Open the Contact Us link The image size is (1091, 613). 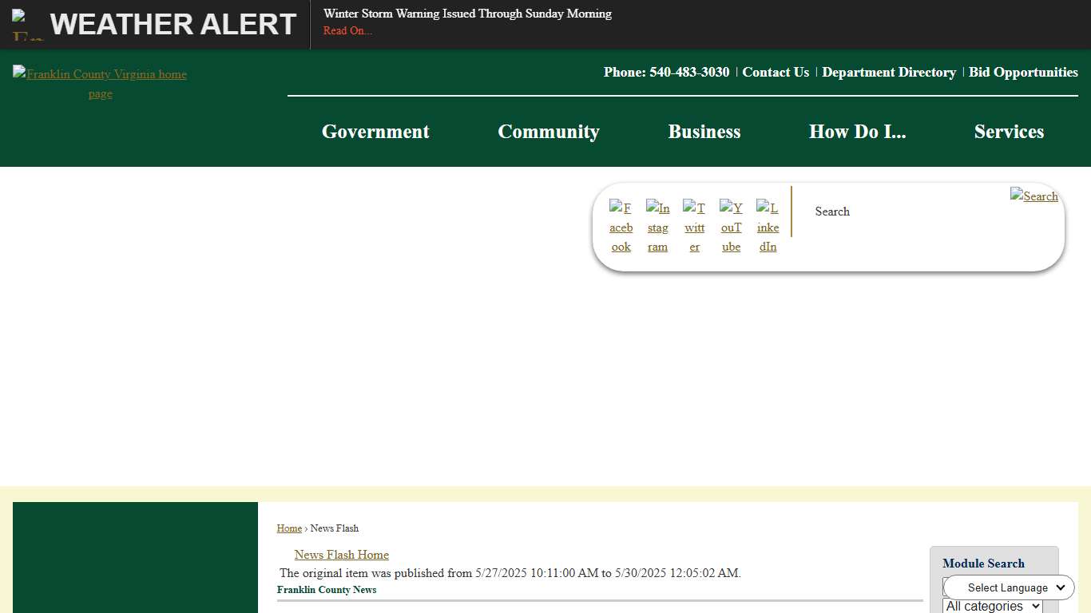(x=776, y=72)
